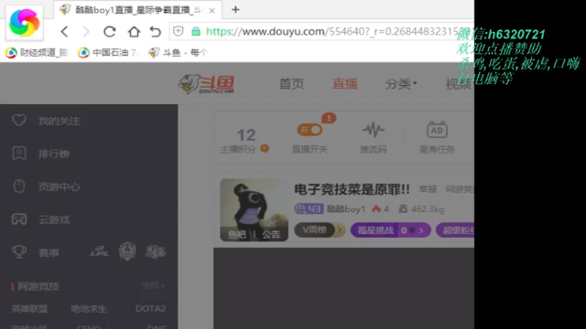Click the flame popularity icon
The height and width of the screenshot is (329, 586).
pyautogui.click(x=376, y=209)
